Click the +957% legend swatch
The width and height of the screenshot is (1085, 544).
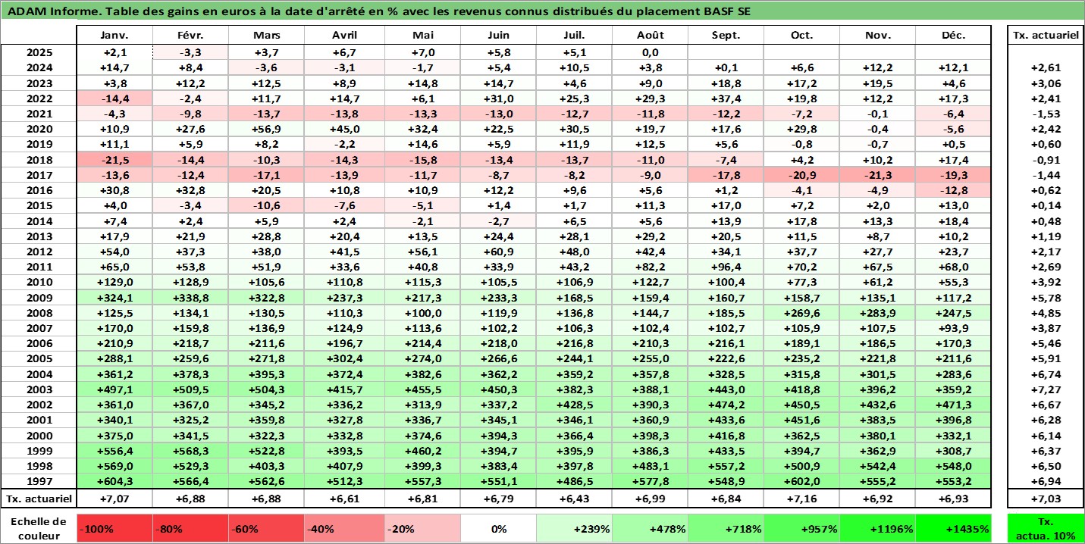click(801, 529)
